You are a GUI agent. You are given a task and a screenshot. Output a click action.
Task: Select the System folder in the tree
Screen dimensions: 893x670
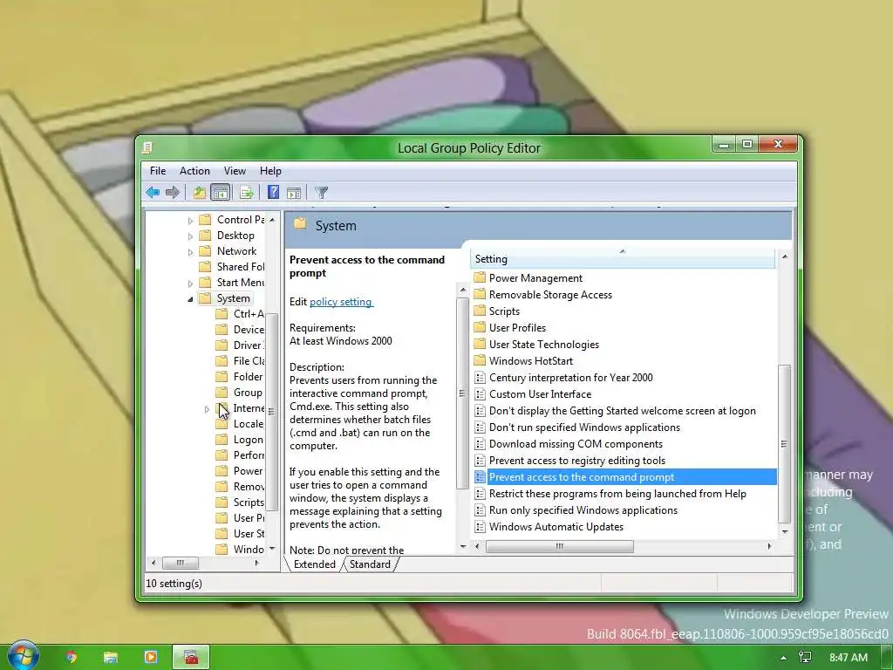pos(233,298)
